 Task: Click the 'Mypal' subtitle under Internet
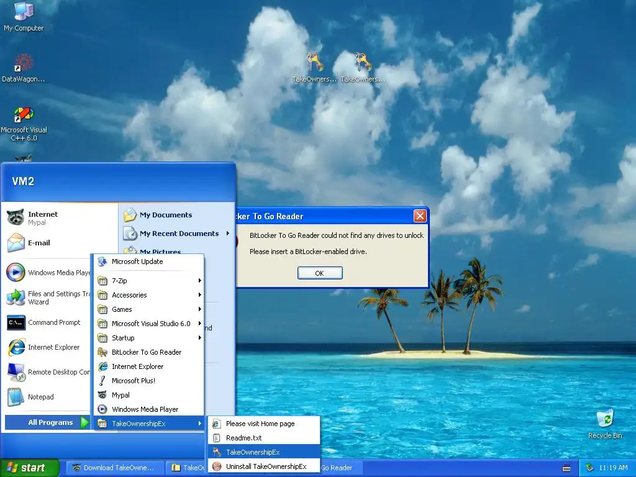coord(37,222)
